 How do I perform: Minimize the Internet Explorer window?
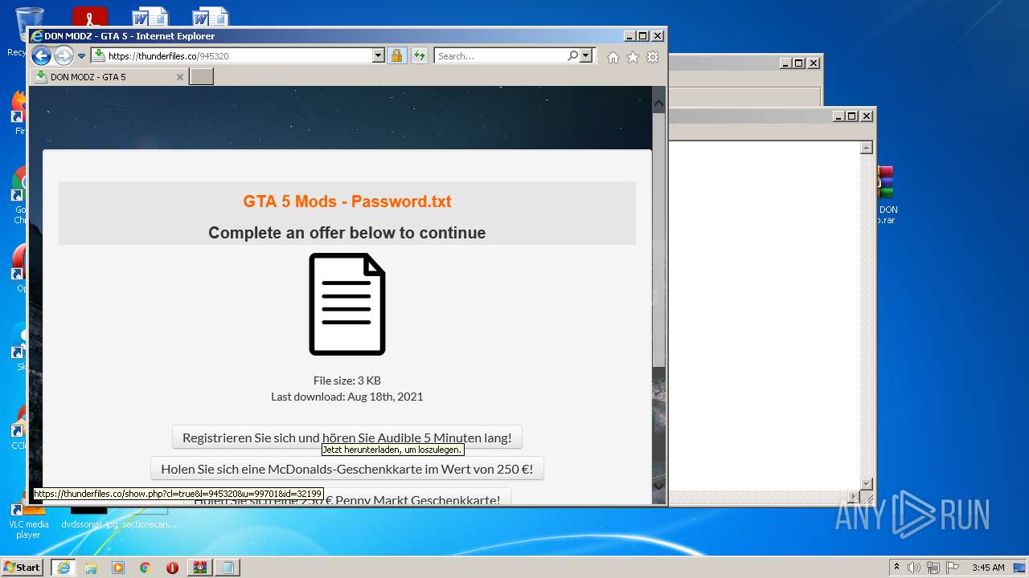[x=629, y=36]
